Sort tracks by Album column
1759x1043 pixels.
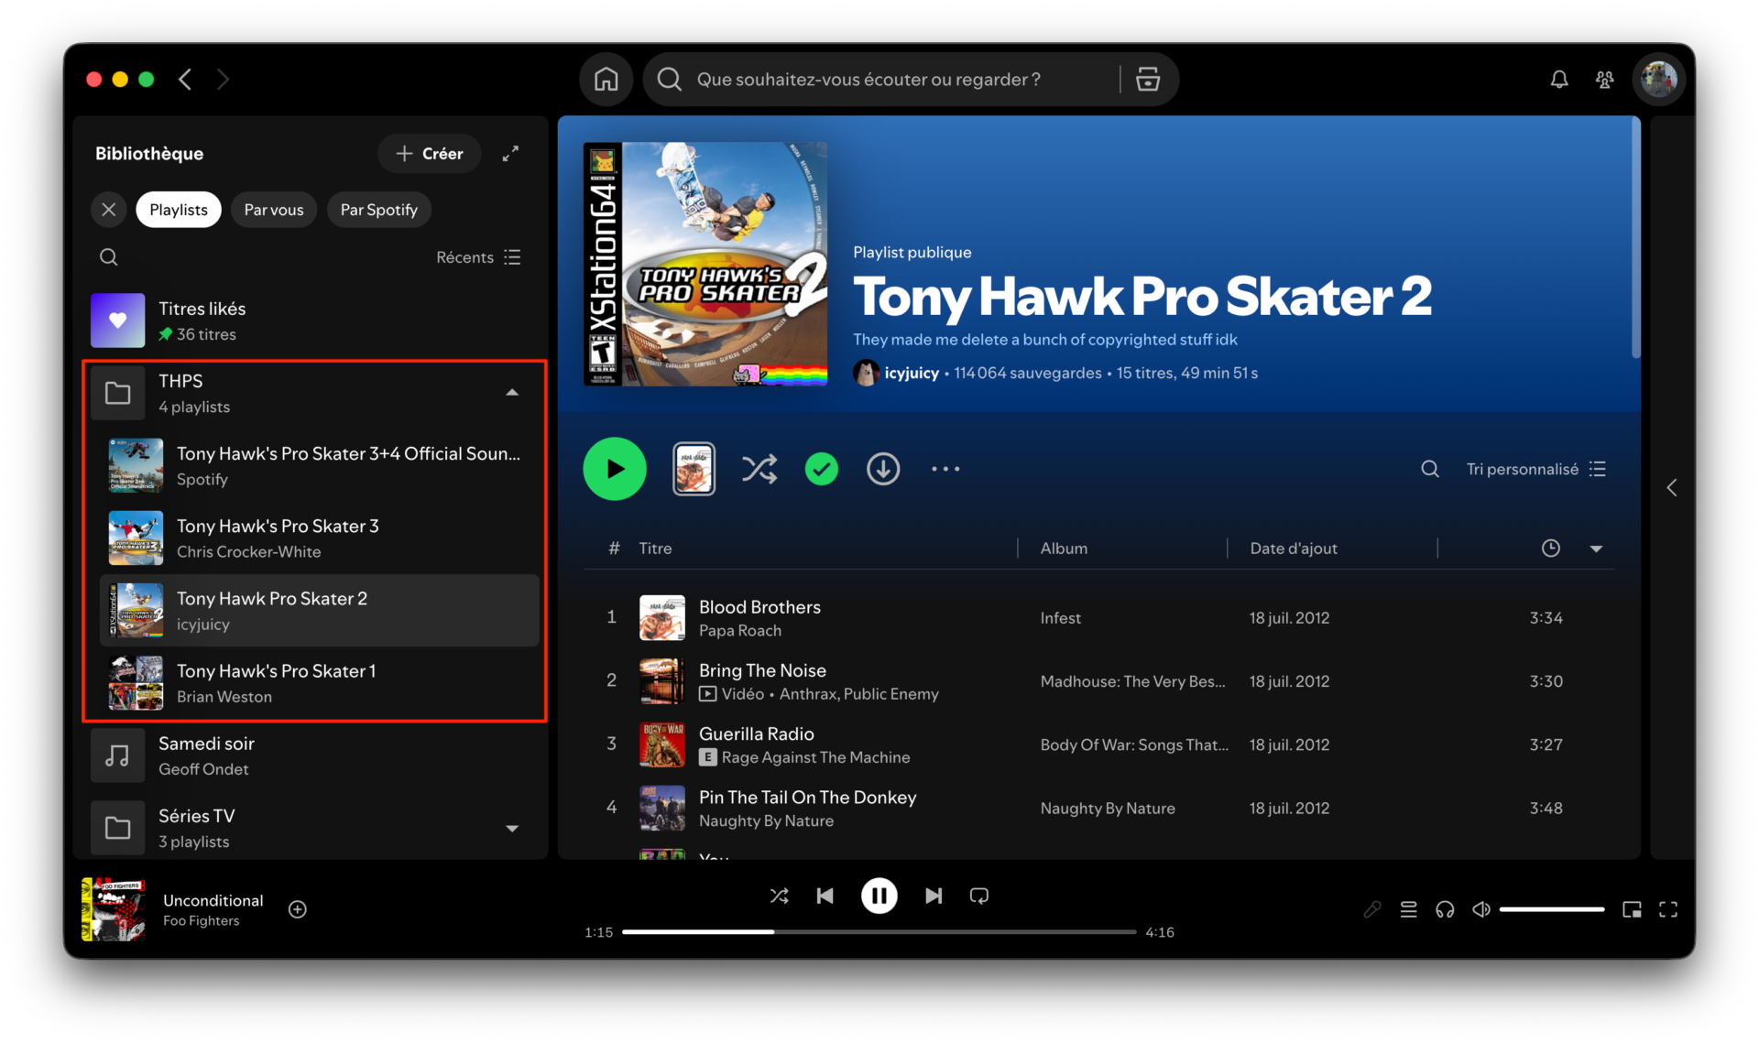[x=1064, y=549]
